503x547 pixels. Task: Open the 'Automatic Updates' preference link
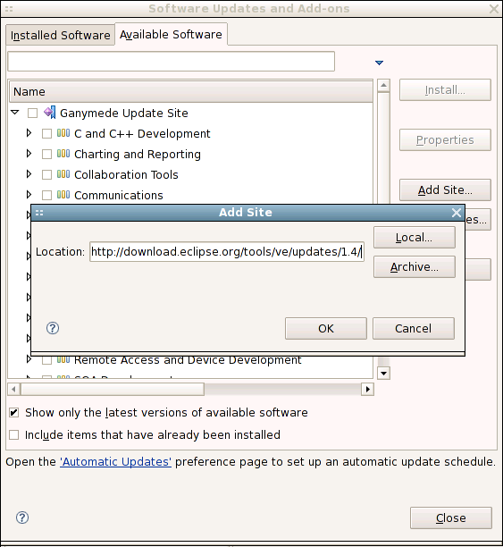[115, 461]
